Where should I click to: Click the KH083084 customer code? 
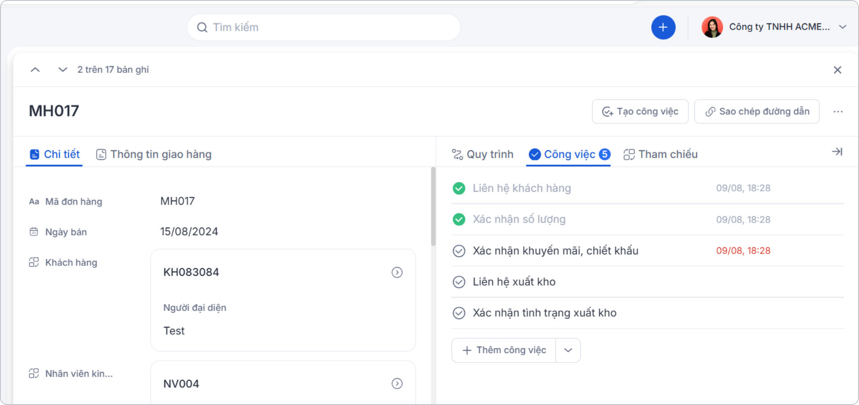click(x=191, y=272)
